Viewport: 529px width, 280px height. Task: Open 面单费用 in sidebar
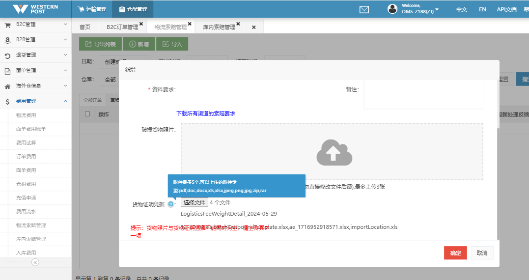pos(26,170)
